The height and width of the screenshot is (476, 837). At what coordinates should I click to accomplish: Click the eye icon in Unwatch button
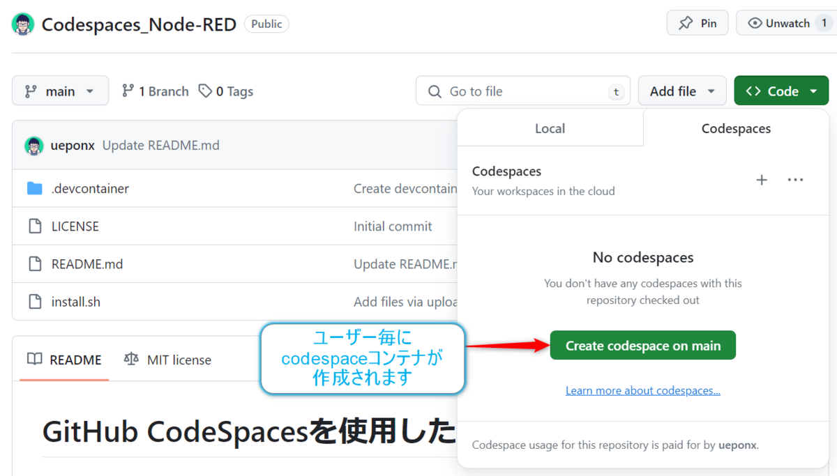pyautogui.click(x=755, y=23)
